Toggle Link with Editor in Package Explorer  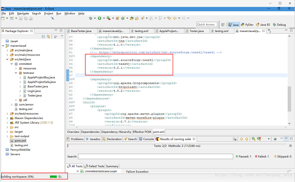click(48, 37)
